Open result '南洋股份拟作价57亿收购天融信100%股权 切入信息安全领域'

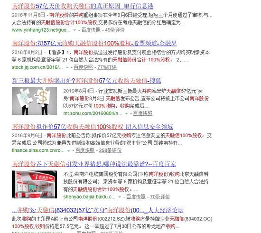click(x=93, y=127)
